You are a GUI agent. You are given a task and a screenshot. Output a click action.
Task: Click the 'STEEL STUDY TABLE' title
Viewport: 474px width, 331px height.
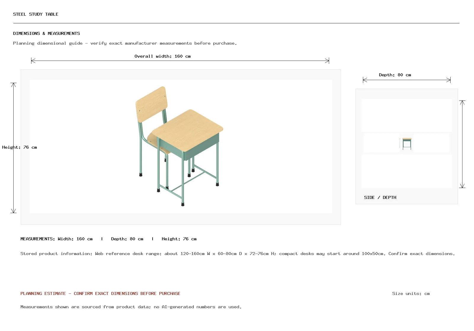(x=36, y=14)
